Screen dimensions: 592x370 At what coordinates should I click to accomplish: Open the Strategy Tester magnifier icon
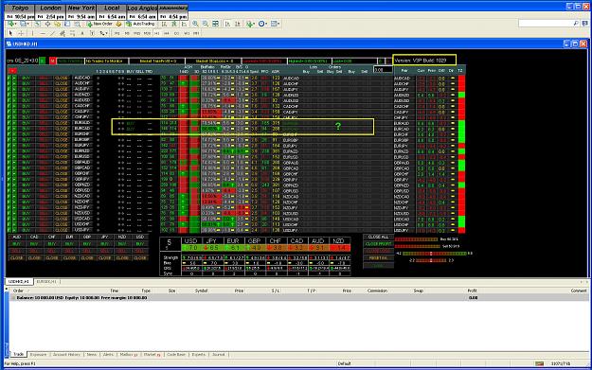click(77, 24)
